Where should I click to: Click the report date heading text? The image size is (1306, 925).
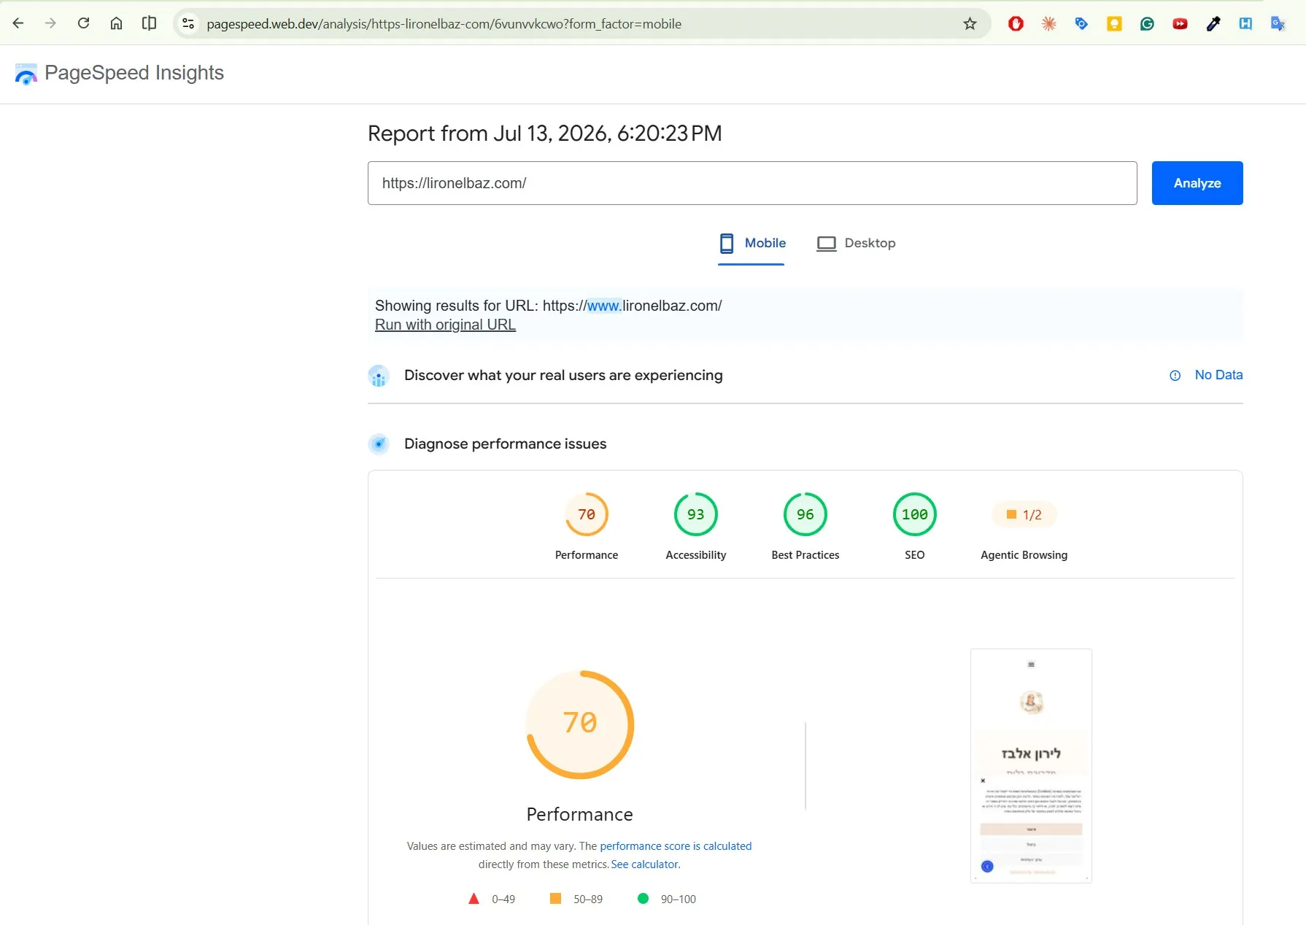545,133
